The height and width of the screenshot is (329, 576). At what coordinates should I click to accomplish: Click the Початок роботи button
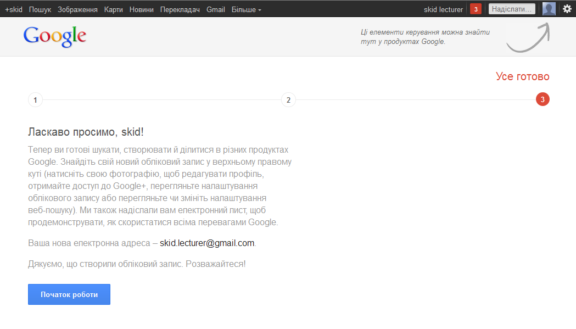[69, 294]
